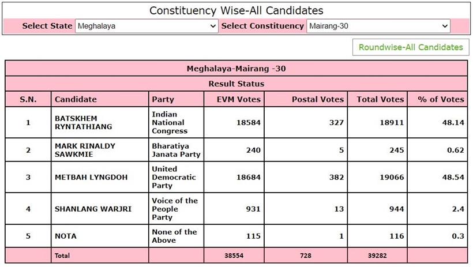The image size is (473, 267).
Task: Select the NOTA row candidate cell
Action: [x=100, y=236]
